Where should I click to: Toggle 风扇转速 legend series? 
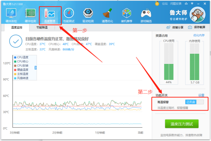[x=21, y=78]
